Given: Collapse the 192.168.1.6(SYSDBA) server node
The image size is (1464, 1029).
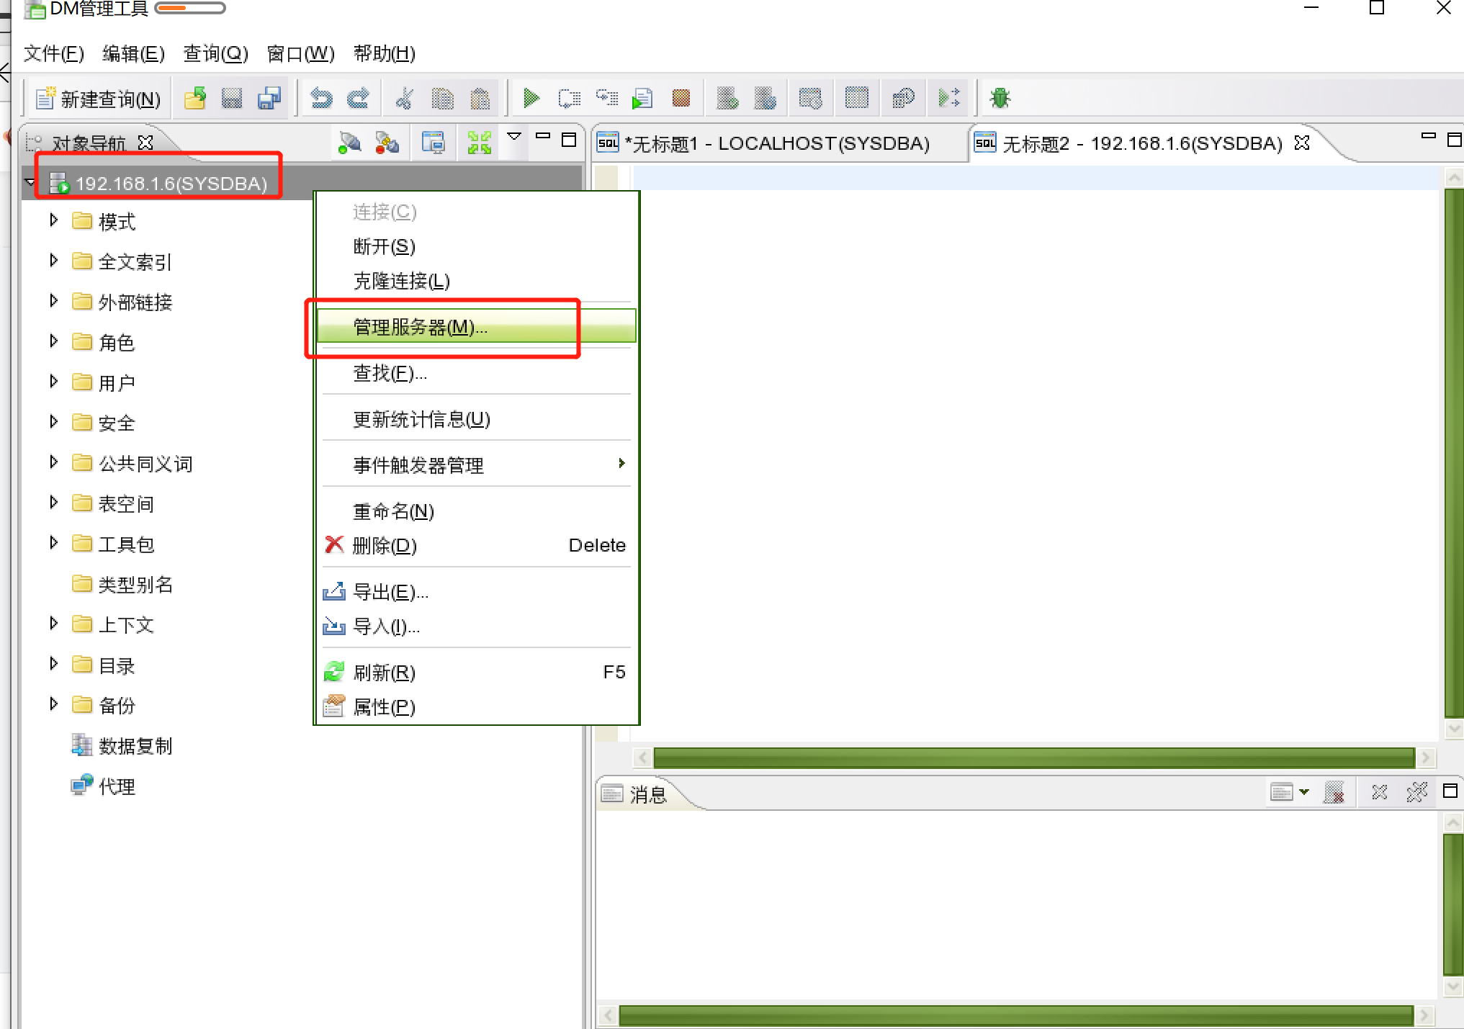Looking at the screenshot, I should (x=30, y=183).
